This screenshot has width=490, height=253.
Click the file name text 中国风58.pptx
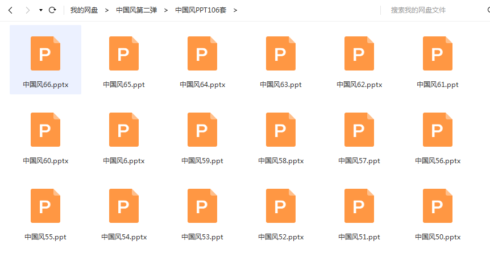click(x=281, y=161)
